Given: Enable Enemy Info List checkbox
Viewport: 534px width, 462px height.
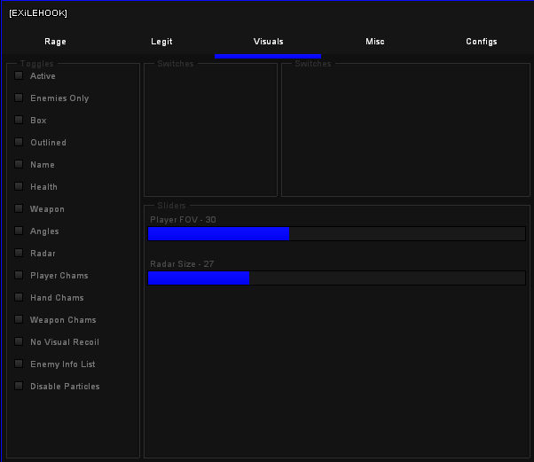Looking at the screenshot, I should click(x=19, y=364).
